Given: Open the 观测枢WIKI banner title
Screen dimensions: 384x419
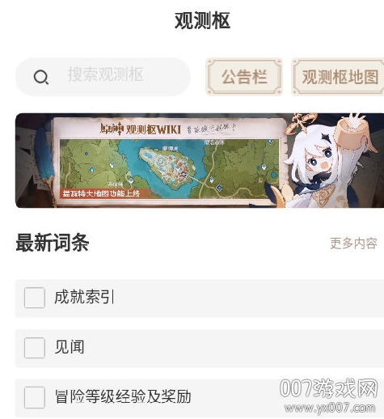Looking at the screenshot, I should click(x=154, y=129).
